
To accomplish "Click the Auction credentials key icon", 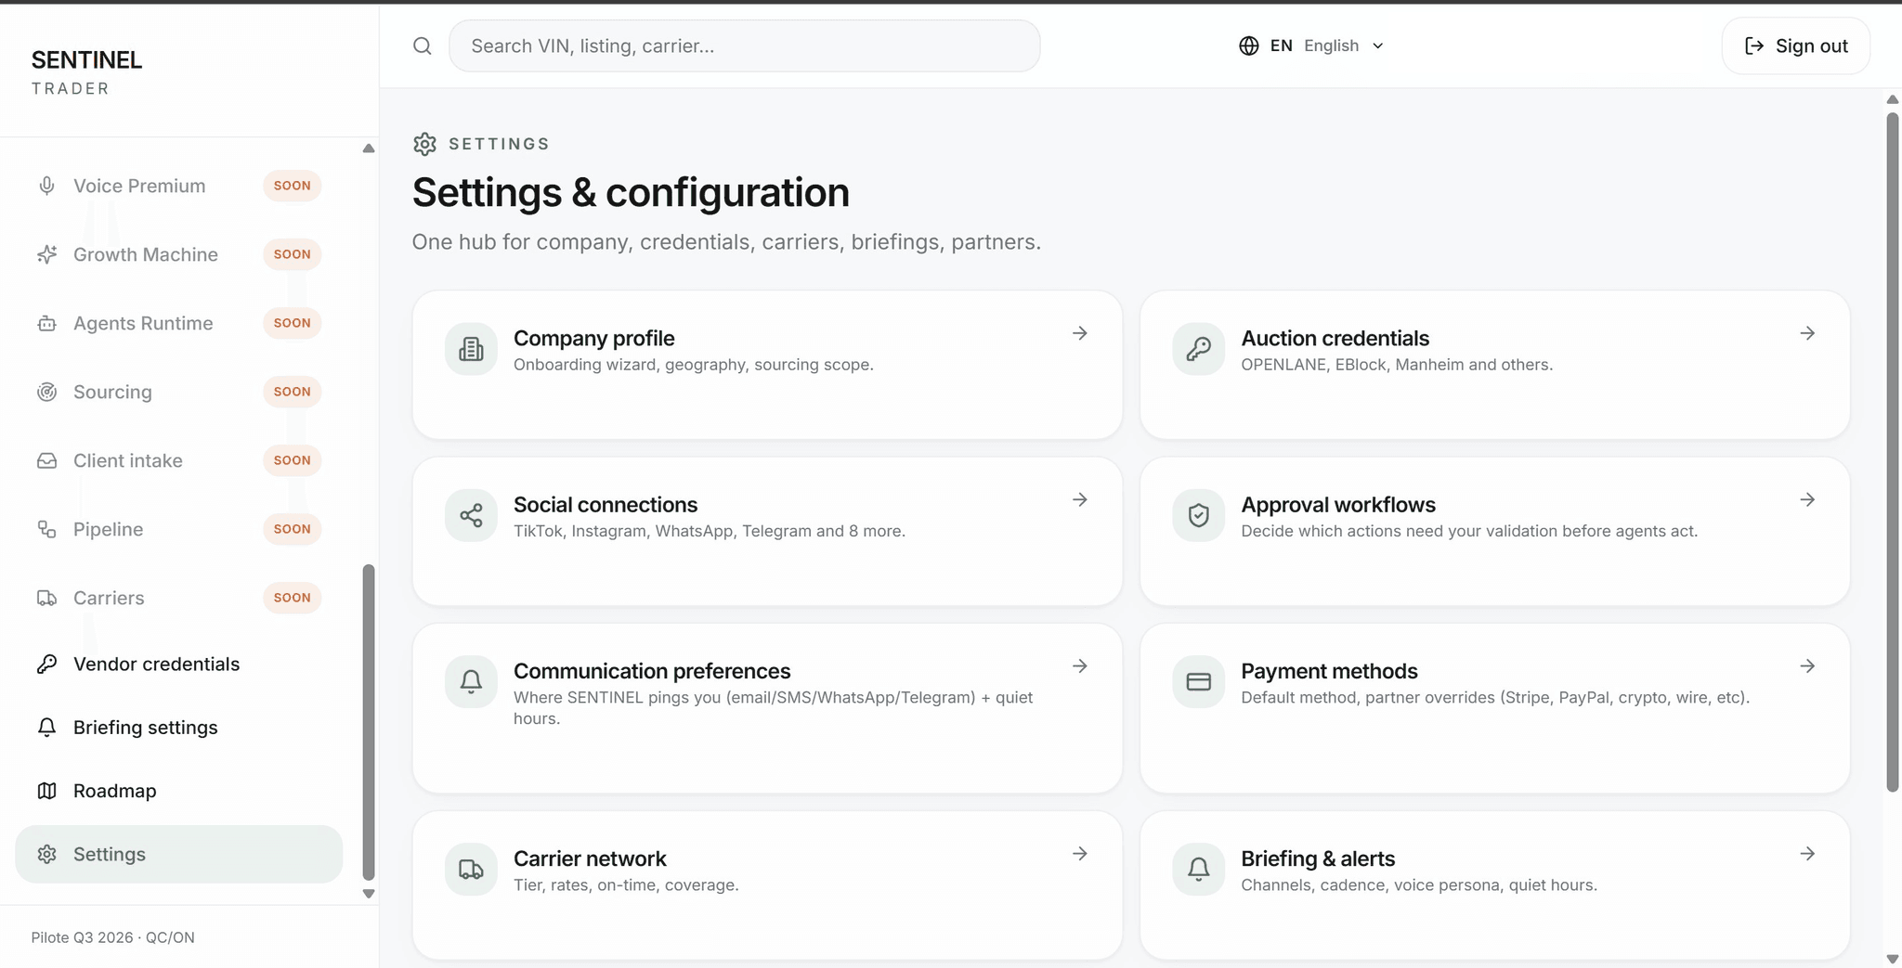I will click(x=1198, y=349).
